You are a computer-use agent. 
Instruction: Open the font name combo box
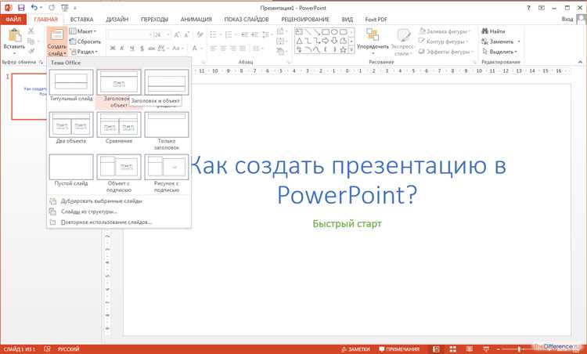[129, 34]
